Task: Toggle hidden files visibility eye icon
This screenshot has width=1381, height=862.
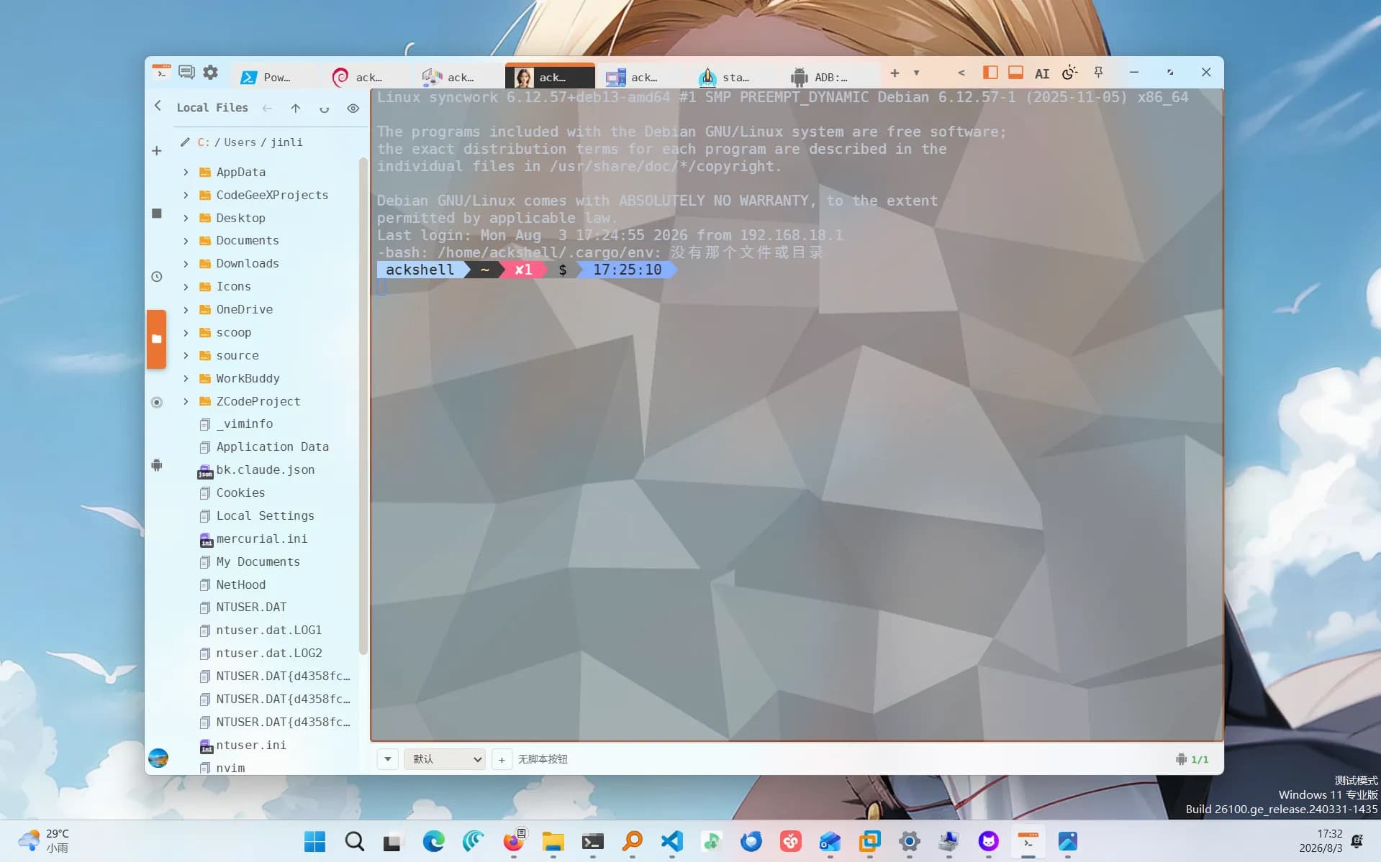Action: pyautogui.click(x=353, y=108)
